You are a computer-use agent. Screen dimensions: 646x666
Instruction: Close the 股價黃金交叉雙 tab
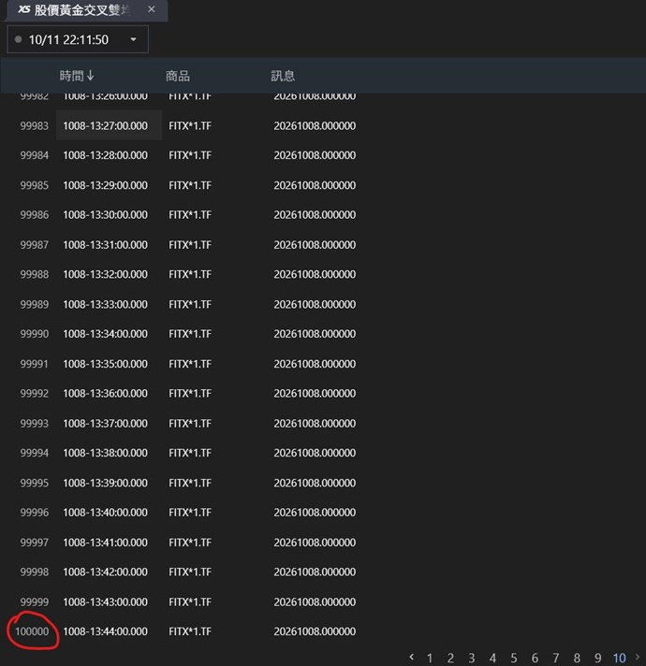tap(152, 9)
